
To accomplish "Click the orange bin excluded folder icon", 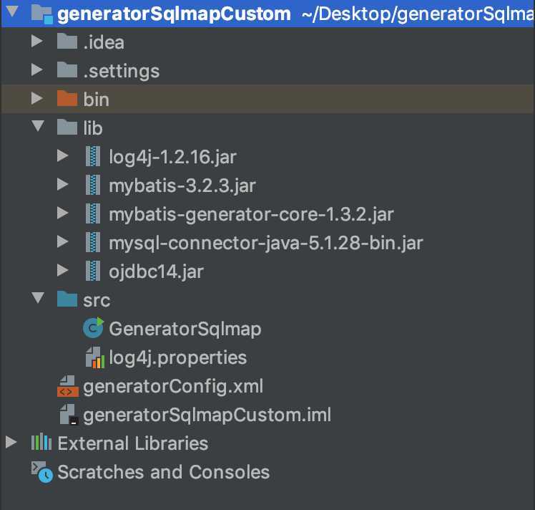I will pyautogui.click(x=67, y=98).
